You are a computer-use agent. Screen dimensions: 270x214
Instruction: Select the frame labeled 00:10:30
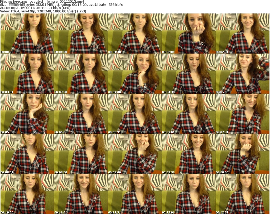point(27,194)
